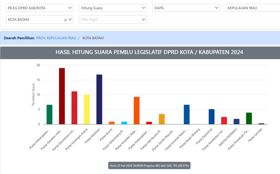Open the PILEG DPRD KAB/KOTA dropdown
This screenshot has height=174, width=280.
(39, 8)
